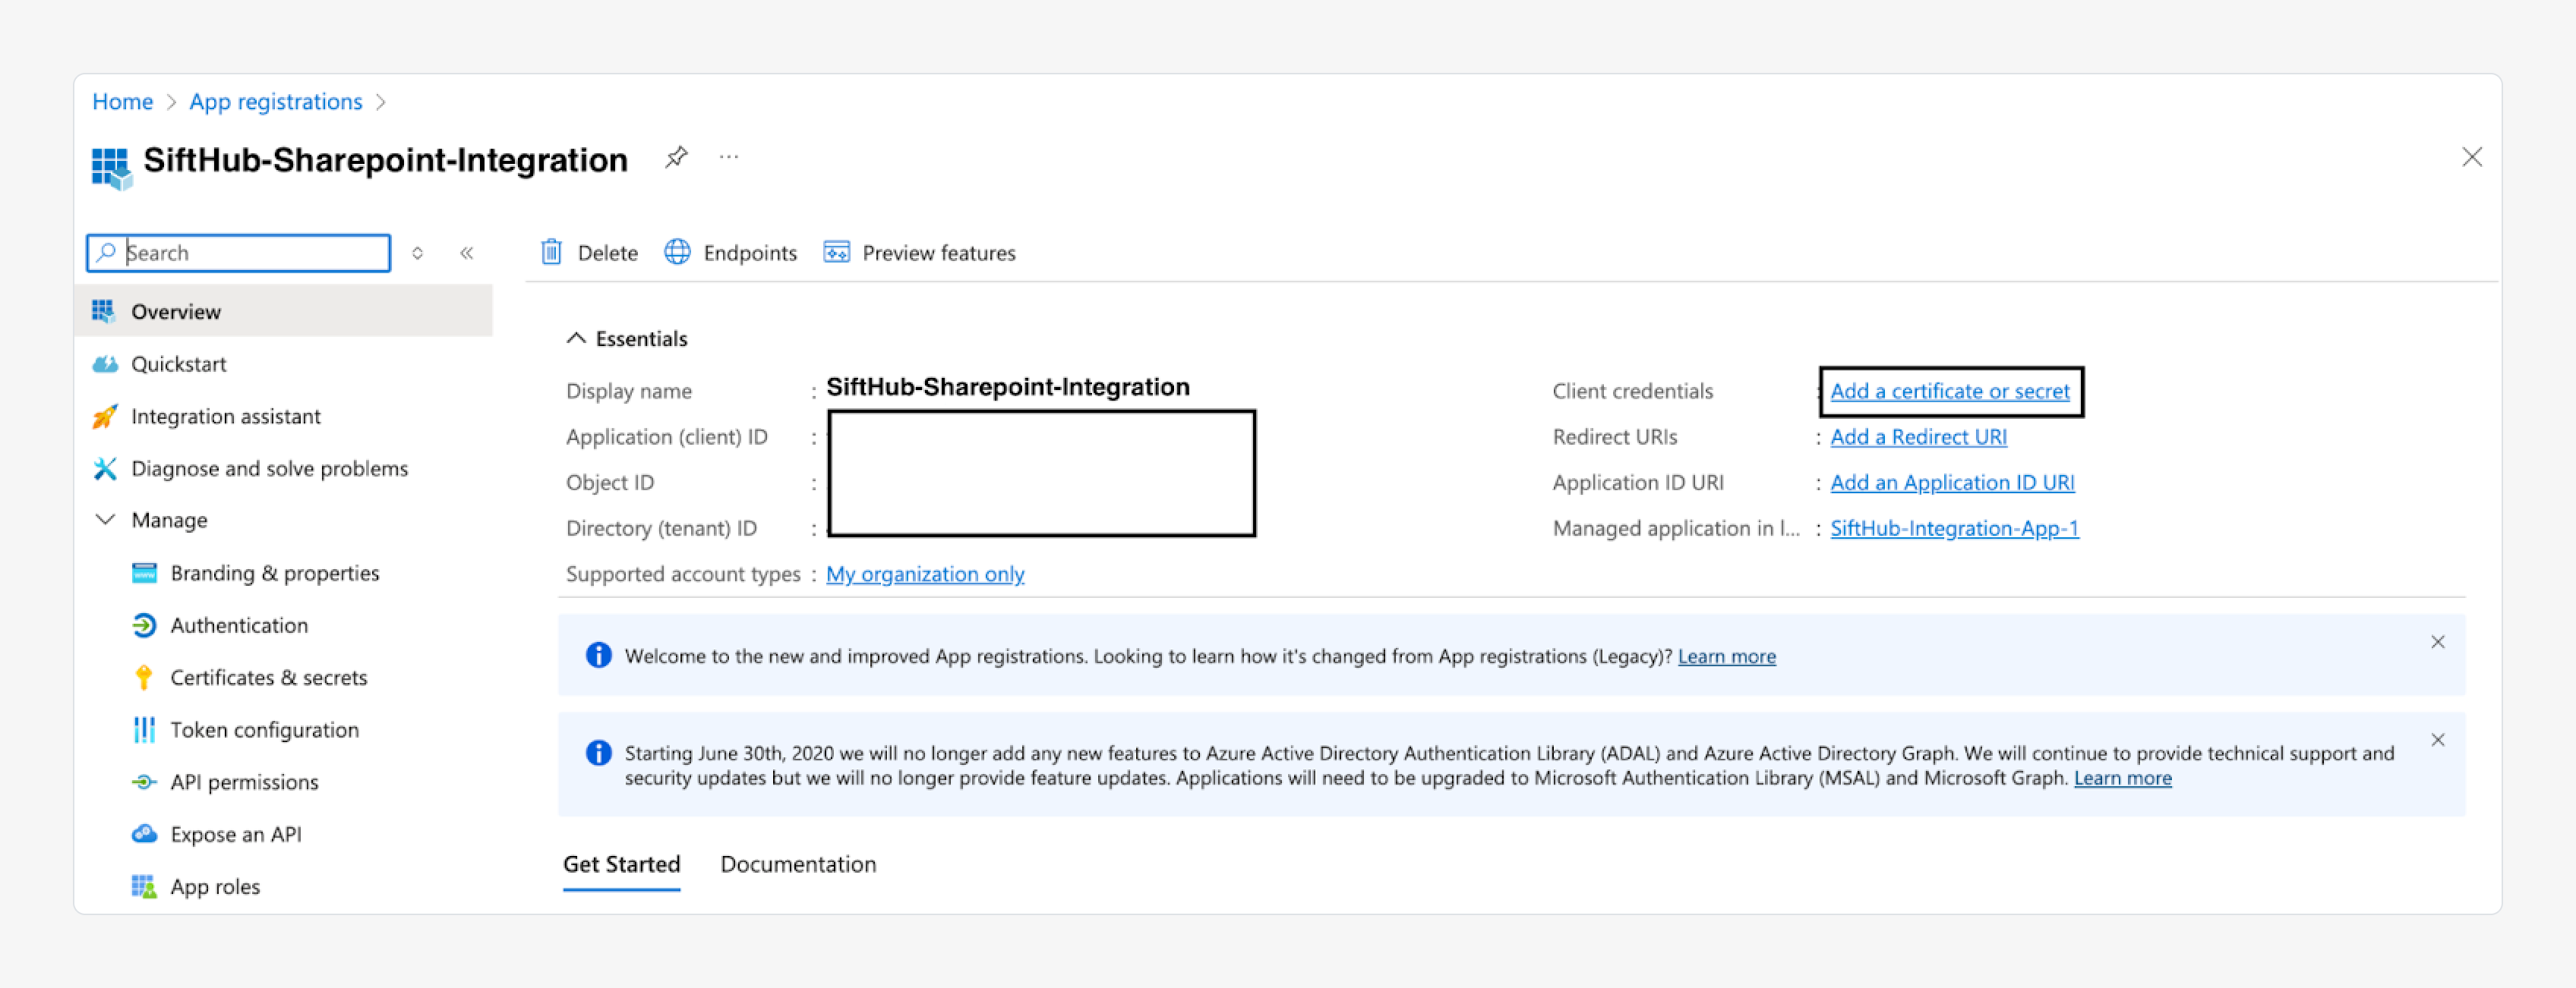Collapse the Essentials section
This screenshot has height=988, width=2576.
pyautogui.click(x=576, y=338)
